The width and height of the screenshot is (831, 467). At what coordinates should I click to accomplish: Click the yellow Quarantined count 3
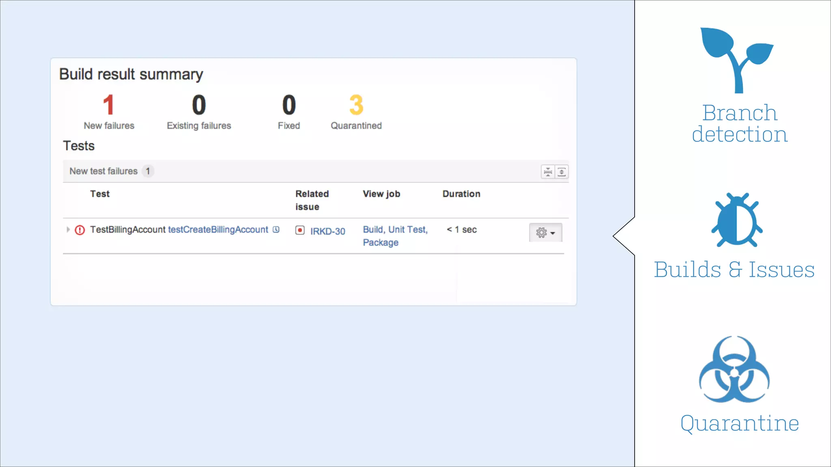pyautogui.click(x=356, y=105)
